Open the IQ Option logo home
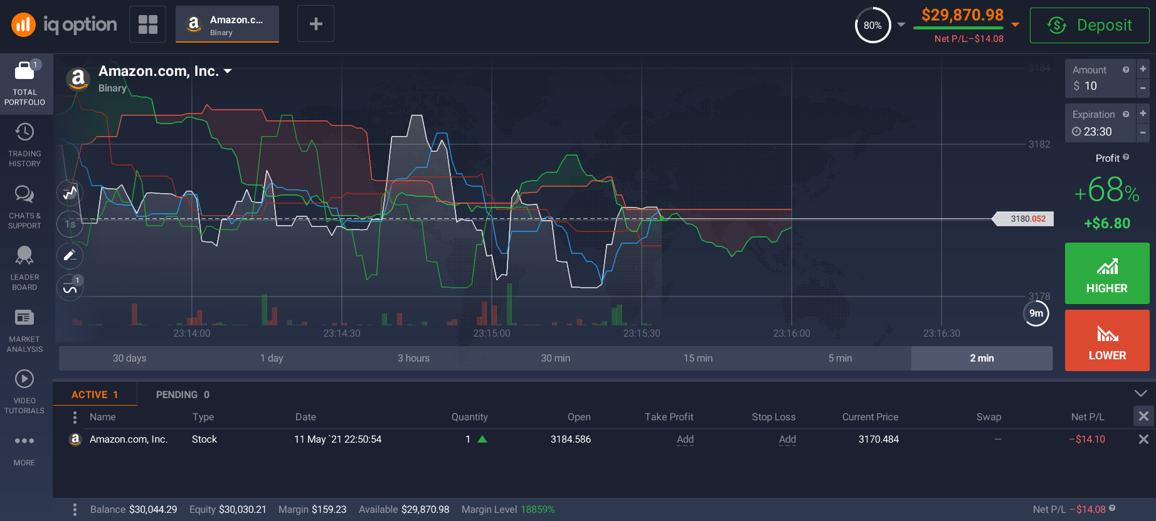 64,24
